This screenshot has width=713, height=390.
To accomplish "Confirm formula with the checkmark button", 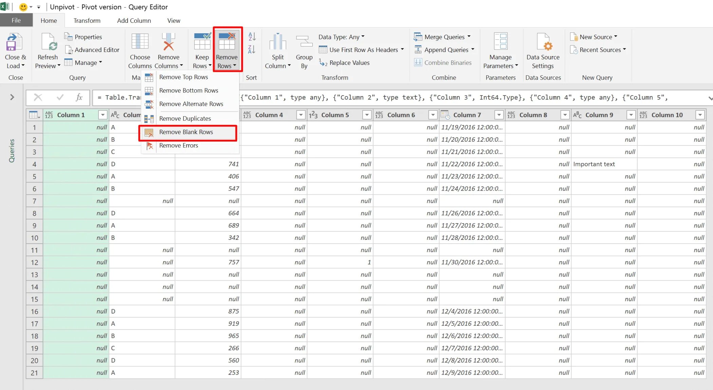I will click(x=60, y=98).
